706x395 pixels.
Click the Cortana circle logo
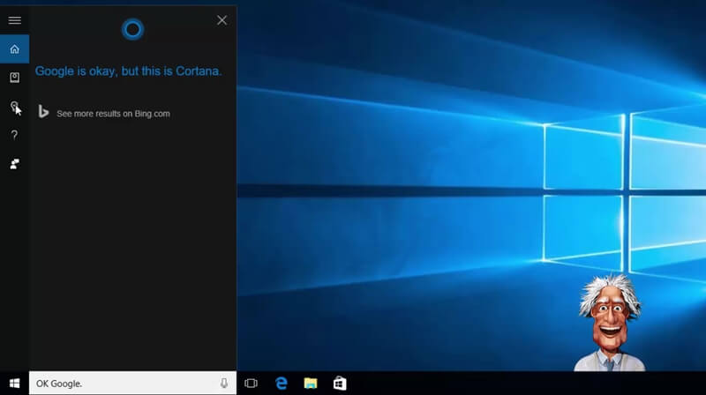(132, 30)
